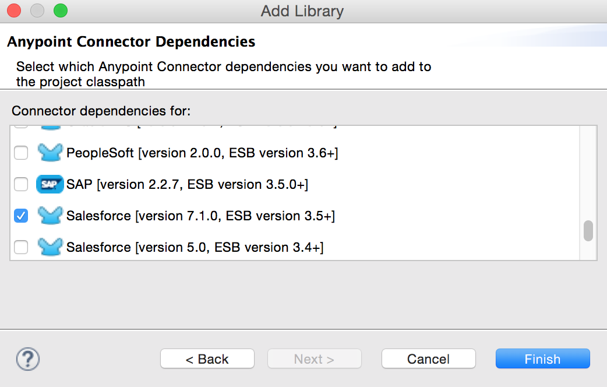Go back to the previous wizard page

click(207, 359)
